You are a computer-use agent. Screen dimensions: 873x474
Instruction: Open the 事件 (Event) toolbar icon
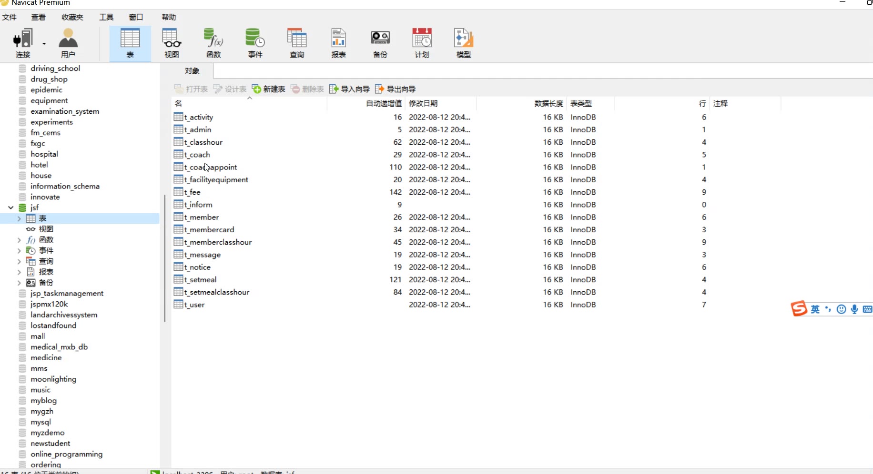[255, 43]
